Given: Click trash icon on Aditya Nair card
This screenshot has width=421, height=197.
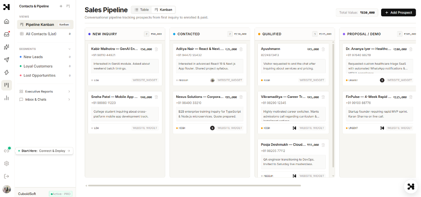Looking at the screenshot, I should (241, 49).
